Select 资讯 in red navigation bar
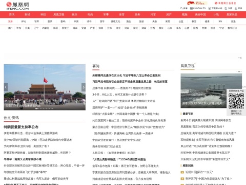Image resolution: width=246 pixels, height=185 pixels. pos(12,14)
